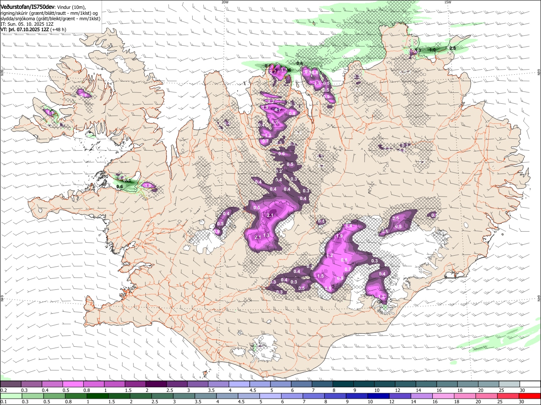The width and height of the screenshot is (541, 405).
Task: Click the rain-scale swatch between 2 and 2.5
Action: coord(141,396)
